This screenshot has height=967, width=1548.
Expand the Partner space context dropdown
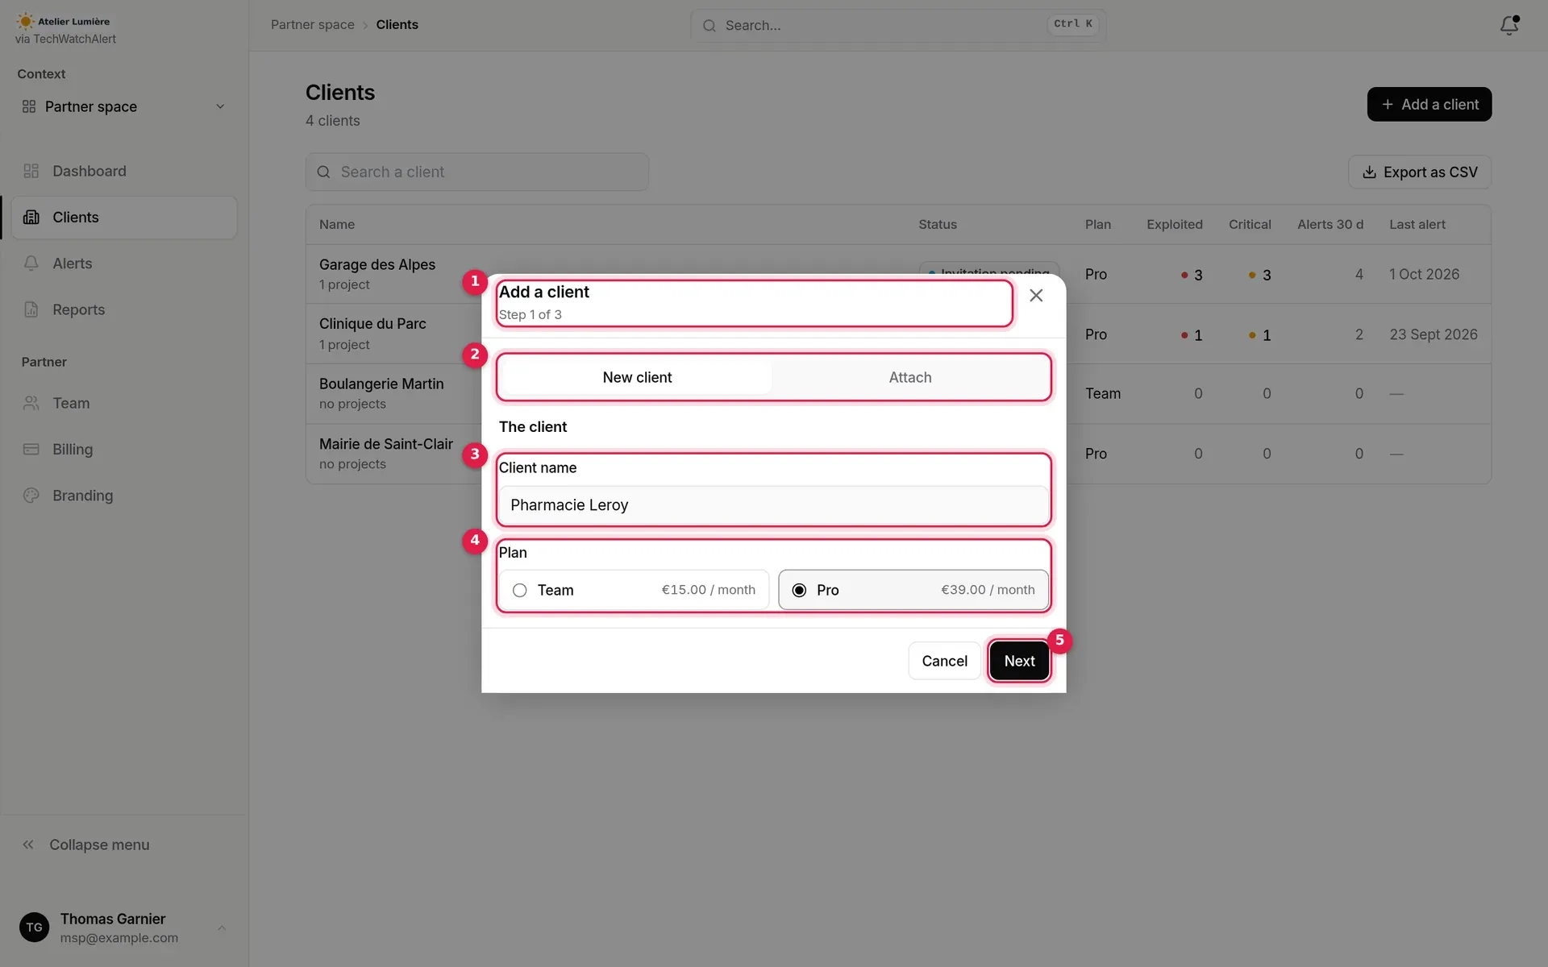(x=124, y=106)
